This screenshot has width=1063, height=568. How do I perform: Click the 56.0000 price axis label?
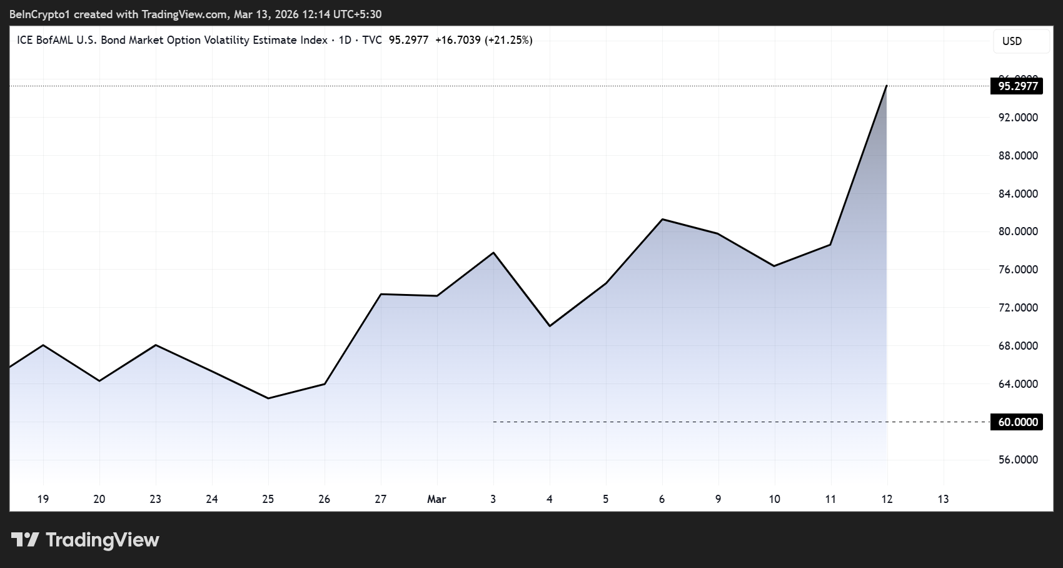coord(1018,460)
